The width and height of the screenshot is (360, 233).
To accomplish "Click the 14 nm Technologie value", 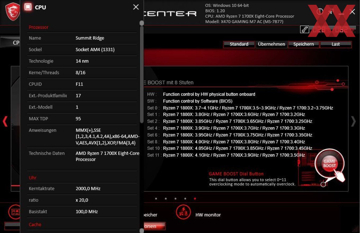I will click(x=82, y=61).
